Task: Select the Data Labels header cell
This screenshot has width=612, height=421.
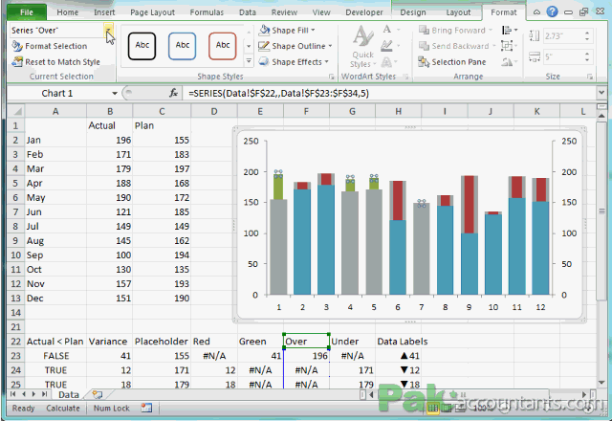Action: [403, 342]
